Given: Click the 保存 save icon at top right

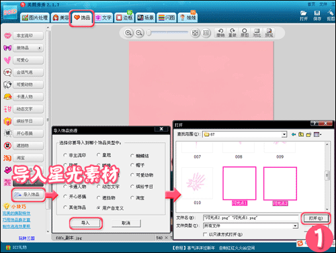Looking at the screenshot, I should click(317, 15).
